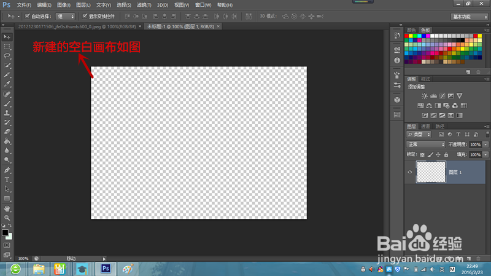
Task: Add a Curves adjustment
Action: (x=442, y=96)
